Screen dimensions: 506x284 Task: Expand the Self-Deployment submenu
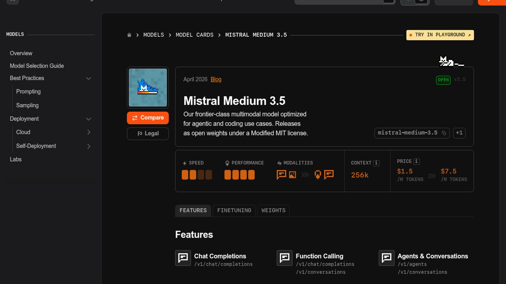(x=89, y=146)
